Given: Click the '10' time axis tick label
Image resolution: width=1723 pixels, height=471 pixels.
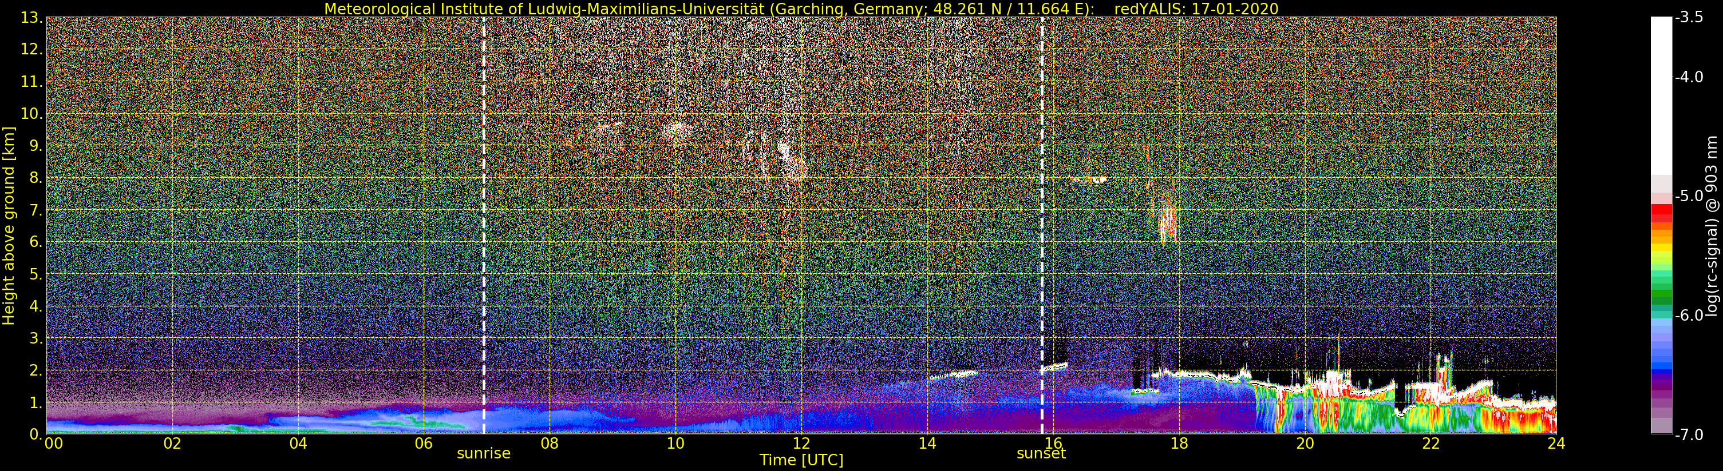Looking at the screenshot, I should click(x=675, y=443).
